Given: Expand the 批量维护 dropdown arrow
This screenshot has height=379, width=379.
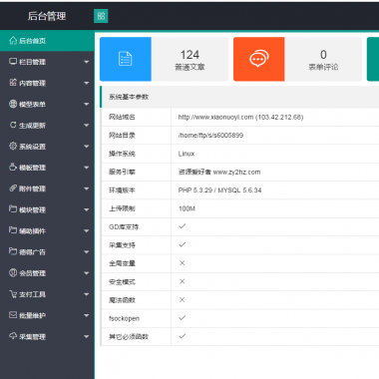Looking at the screenshot, I should [87, 315].
